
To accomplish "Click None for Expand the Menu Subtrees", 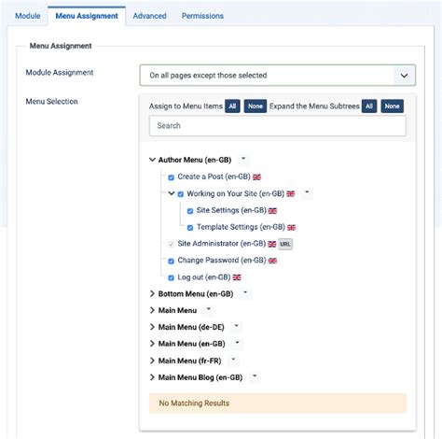I will (392, 106).
